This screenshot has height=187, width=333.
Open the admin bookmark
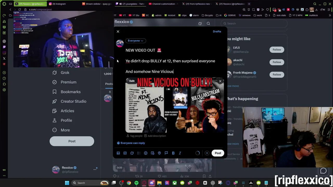[x=157, y=15]
